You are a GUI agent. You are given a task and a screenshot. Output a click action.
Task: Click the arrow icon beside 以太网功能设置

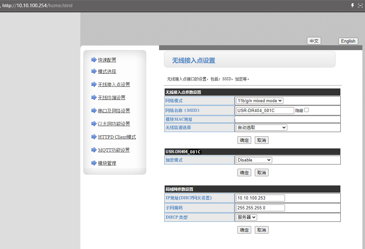(94, 124)
